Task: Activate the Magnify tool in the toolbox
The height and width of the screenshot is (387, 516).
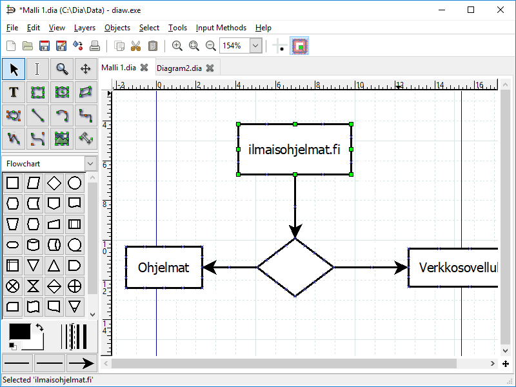Action: tap(62, 69)
